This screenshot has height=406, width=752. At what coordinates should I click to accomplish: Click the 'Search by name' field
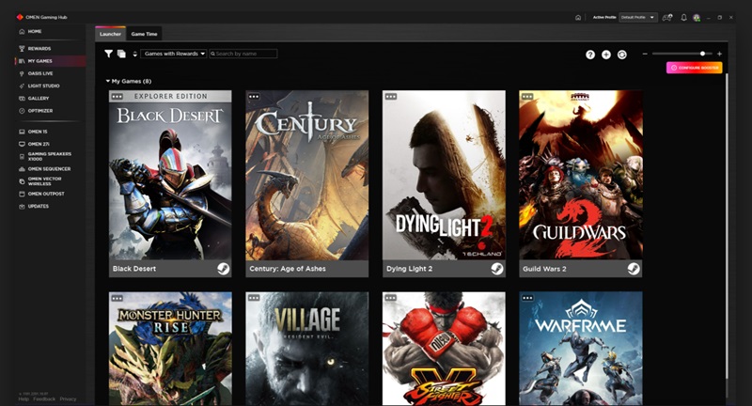[243, 54]
